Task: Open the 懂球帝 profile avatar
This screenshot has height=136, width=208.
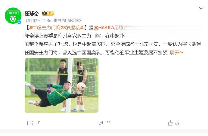Action: [x=13, y=16]
